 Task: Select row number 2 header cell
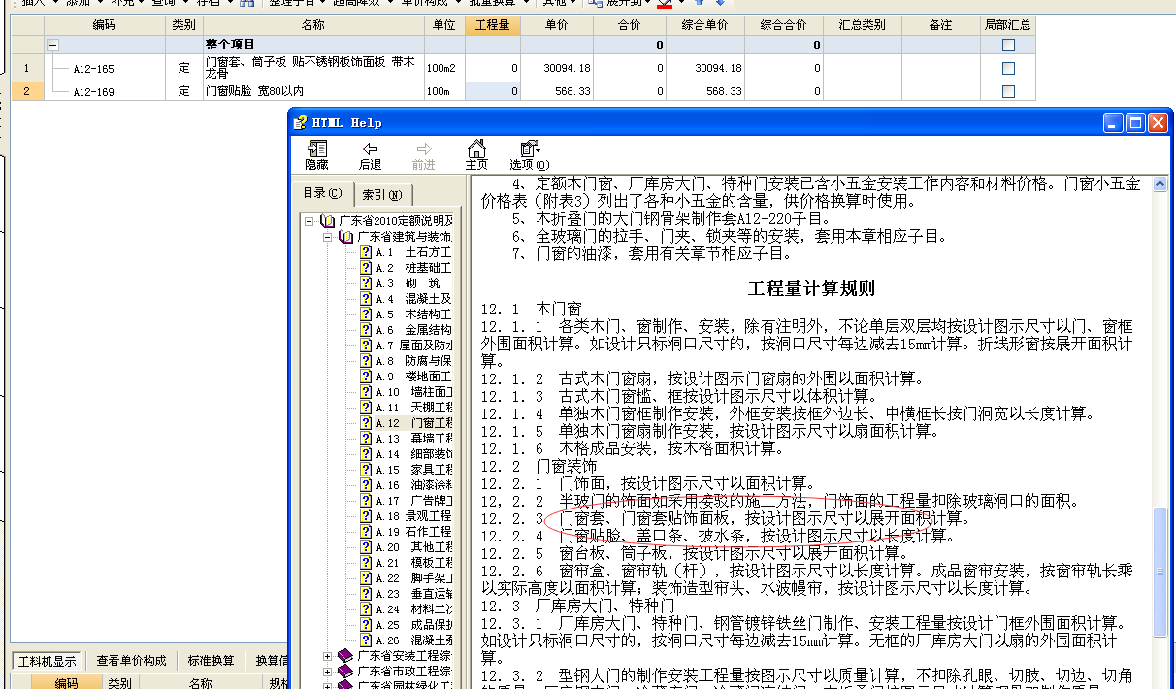coord(27,91)
